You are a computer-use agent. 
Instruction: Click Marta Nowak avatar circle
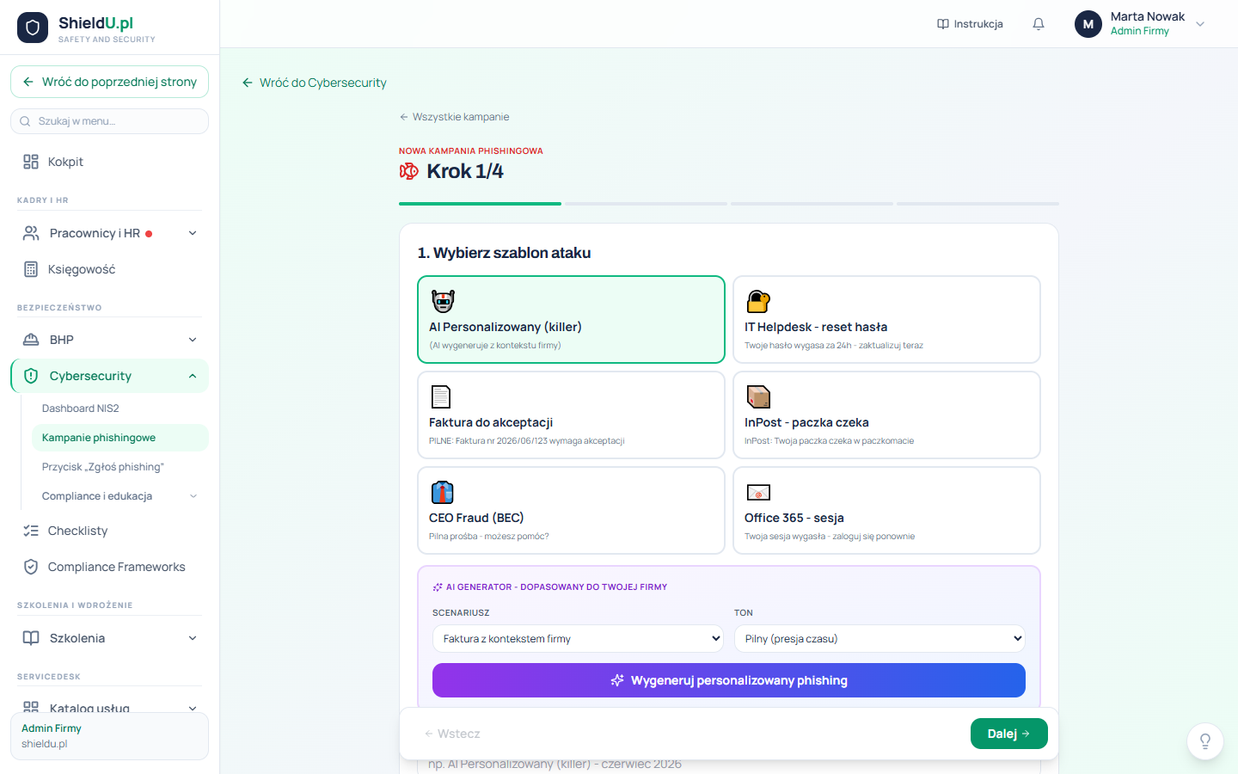[x=1088, y=24]
